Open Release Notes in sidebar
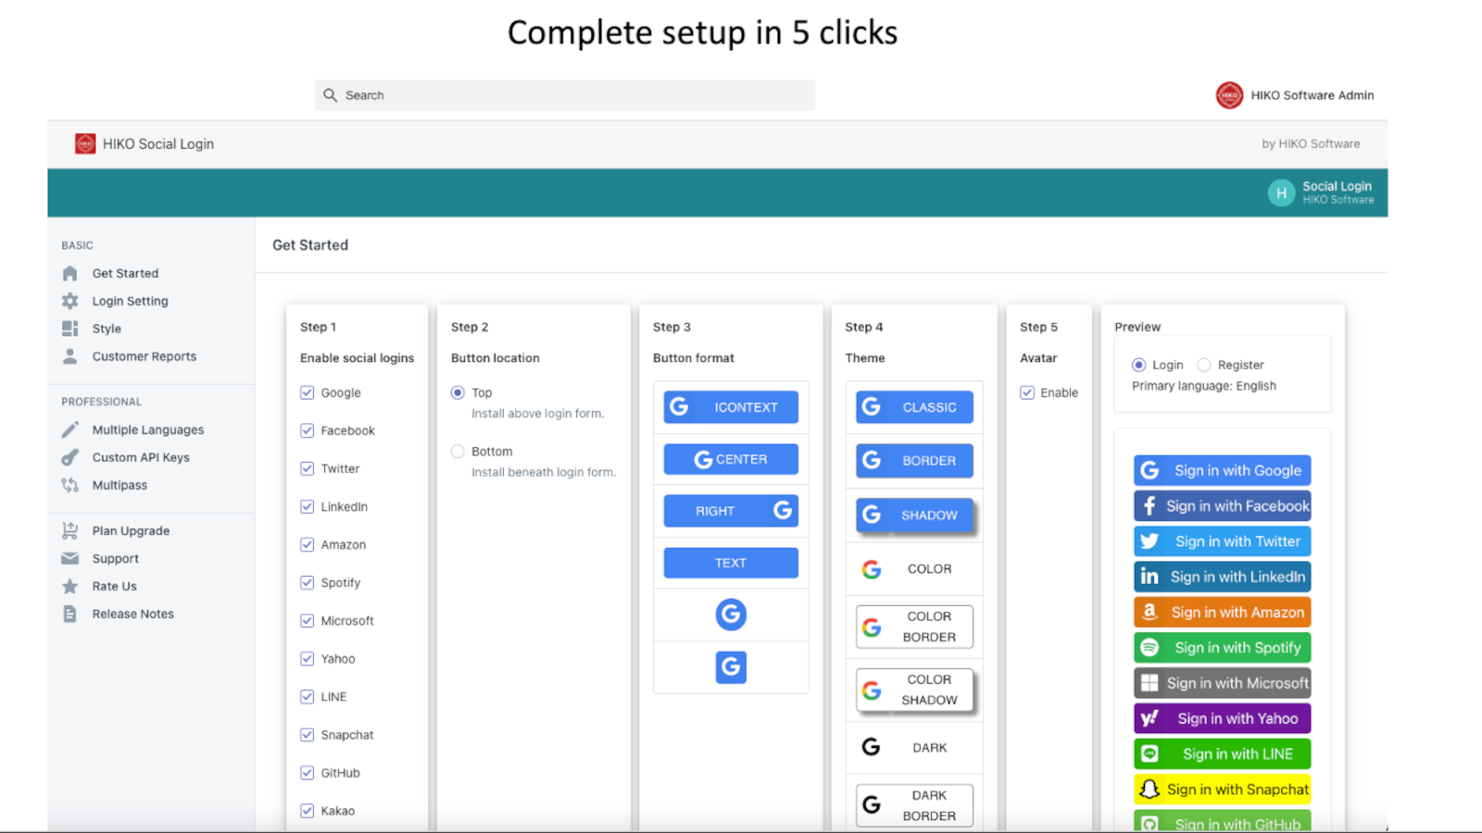 coord(132,614)
